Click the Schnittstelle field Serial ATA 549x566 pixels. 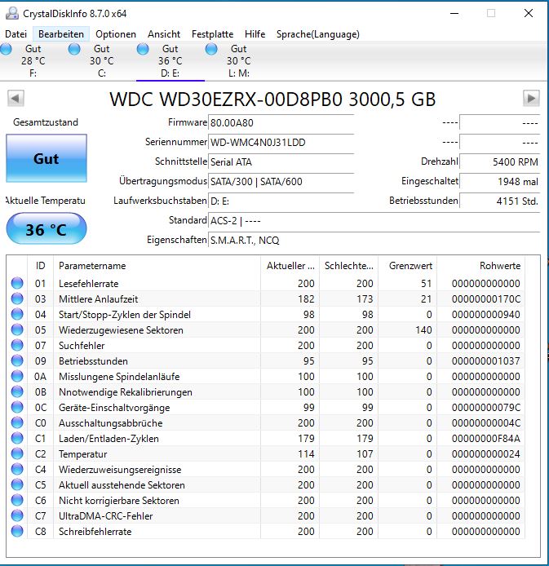tap(281, 161)
